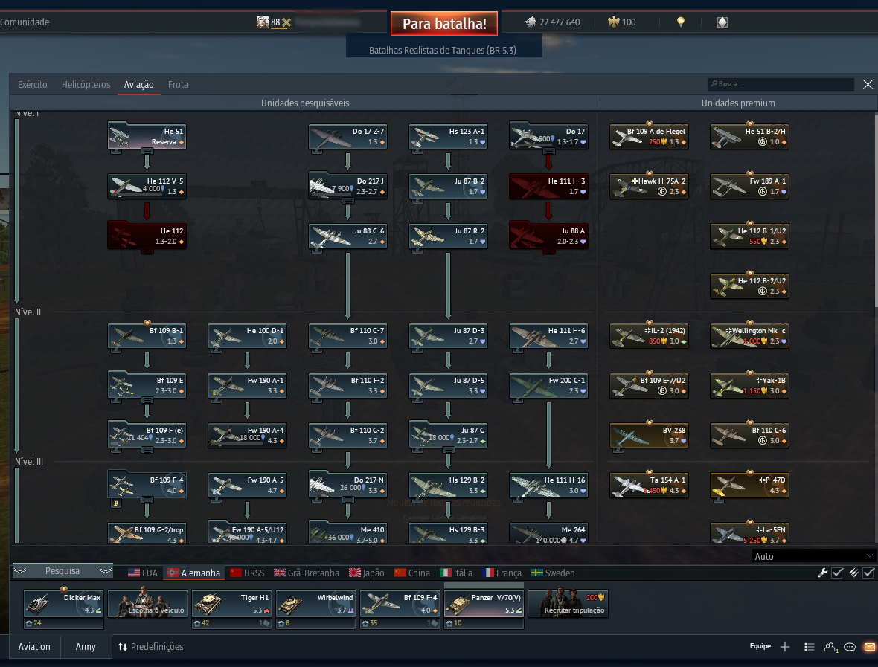This screenshot has width=878, height=667.
Task: Open the orange mail envelope icon
Action: (x=870, y=647)
